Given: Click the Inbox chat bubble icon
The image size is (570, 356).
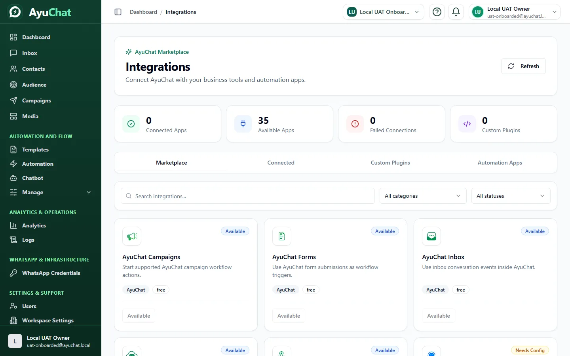Looking at the screenshot, I should pos(13,53).
